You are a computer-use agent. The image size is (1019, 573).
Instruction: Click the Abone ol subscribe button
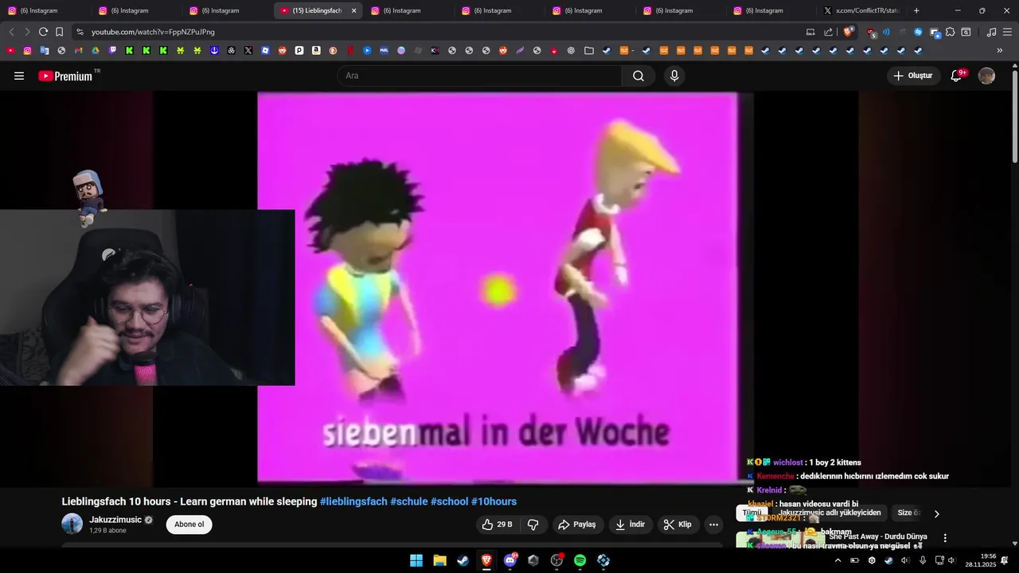click(189, 524)
